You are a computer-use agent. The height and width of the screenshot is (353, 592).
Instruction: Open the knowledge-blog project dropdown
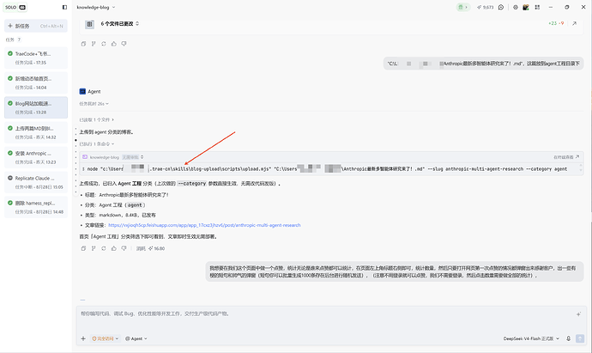(x=95, y=7)
